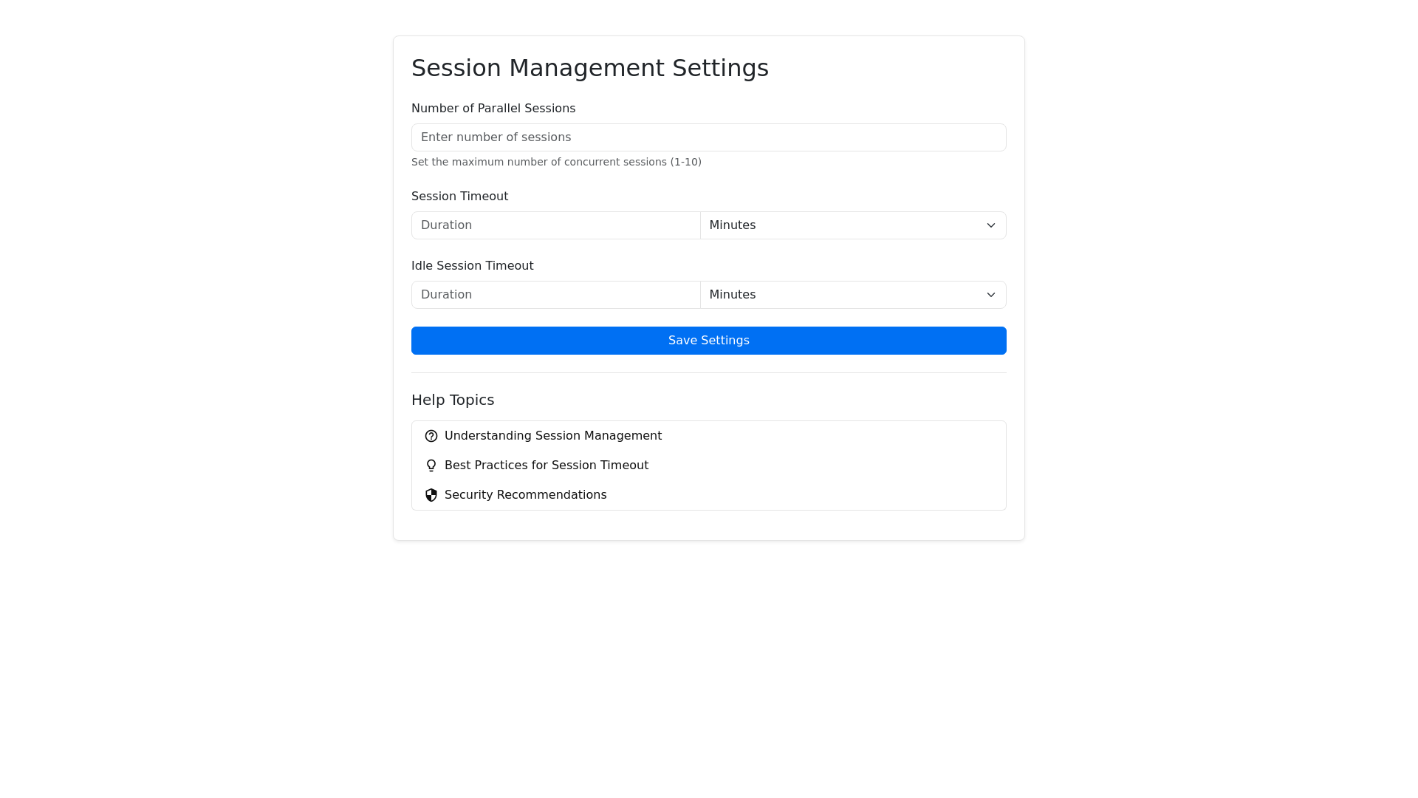Click the Idle Session Timeout dropdown chevron
1418x798 pixels.
(x=991, y=295)
